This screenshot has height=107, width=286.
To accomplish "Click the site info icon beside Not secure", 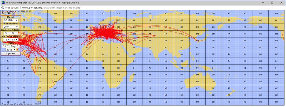I will coord(3,8).
